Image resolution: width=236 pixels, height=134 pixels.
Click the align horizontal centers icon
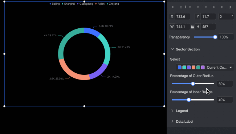pos(198,7)
